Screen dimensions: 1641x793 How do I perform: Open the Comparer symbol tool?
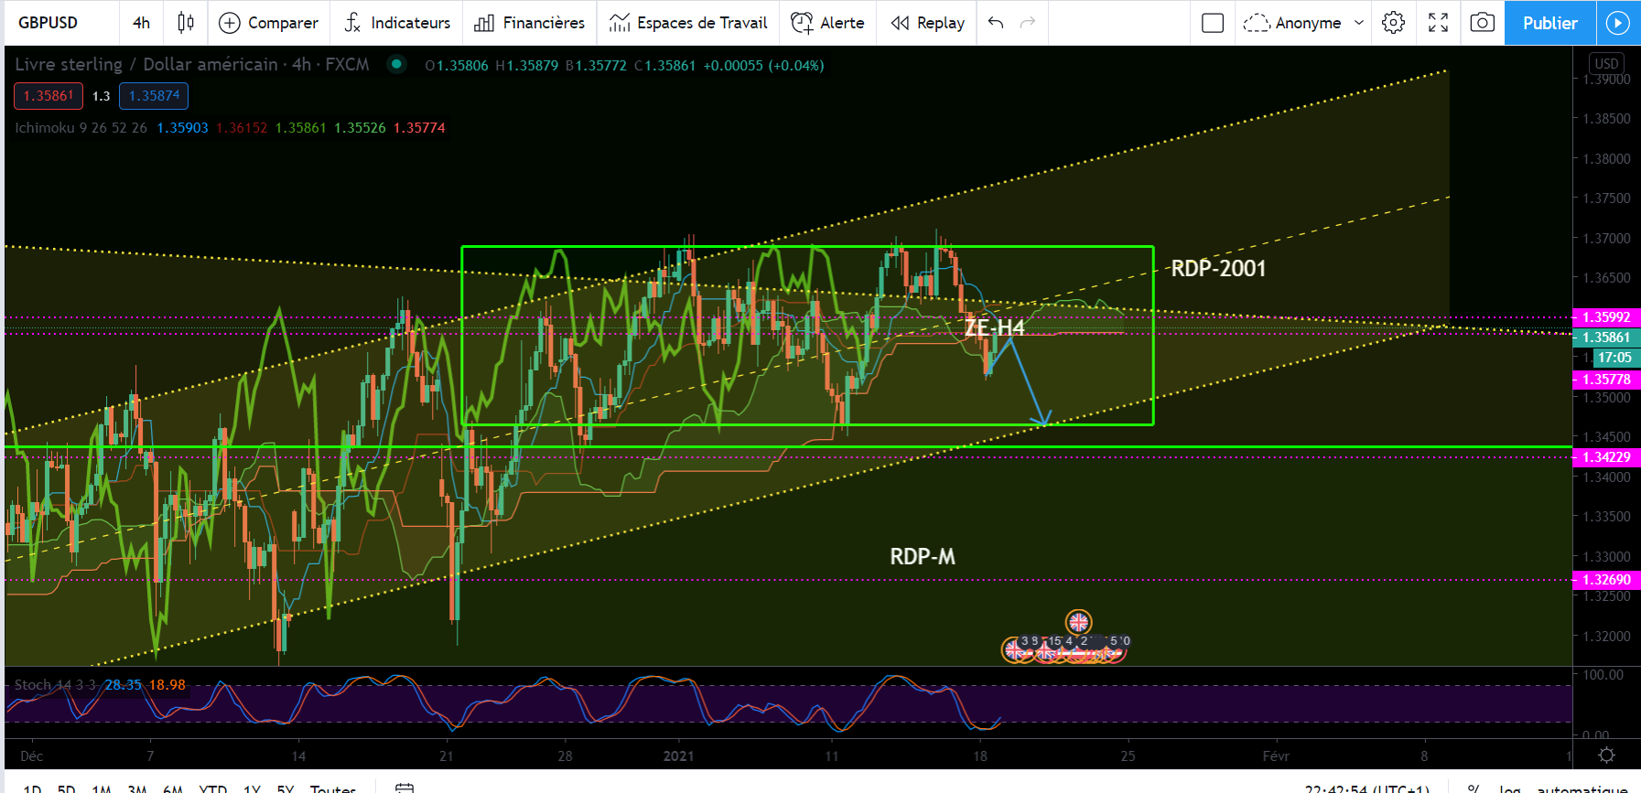click(269, 23)
